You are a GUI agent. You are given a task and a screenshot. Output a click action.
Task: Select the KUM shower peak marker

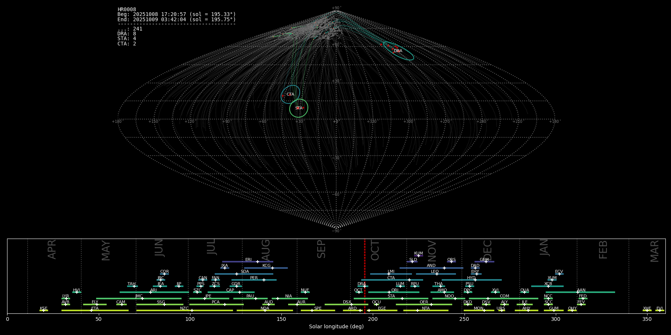[418, 256]
